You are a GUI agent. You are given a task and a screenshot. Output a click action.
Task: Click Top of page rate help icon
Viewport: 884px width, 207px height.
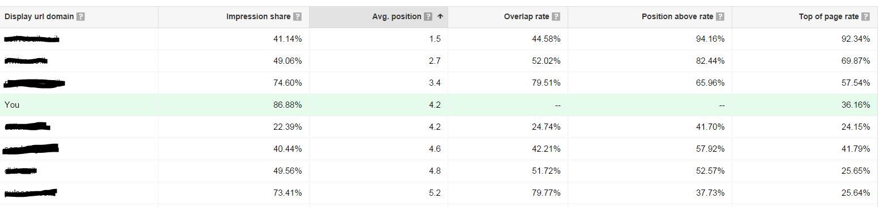click(x=866, y=17)
